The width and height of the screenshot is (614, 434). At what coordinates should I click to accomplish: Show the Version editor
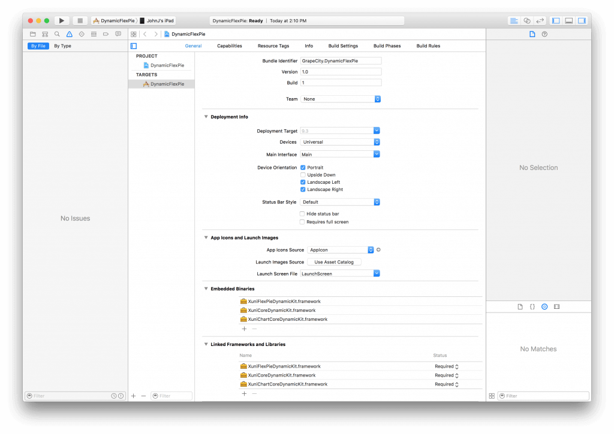[x=540, y=21]
